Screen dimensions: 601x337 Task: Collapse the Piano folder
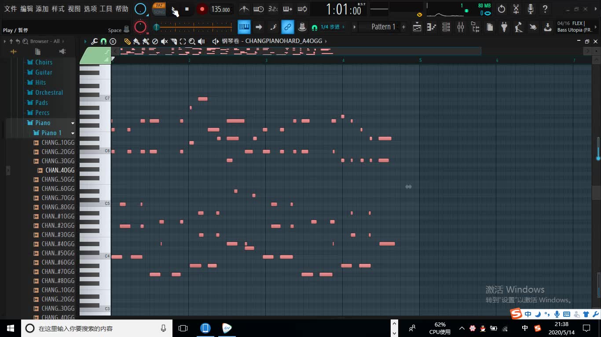click(x=73, y=123)
